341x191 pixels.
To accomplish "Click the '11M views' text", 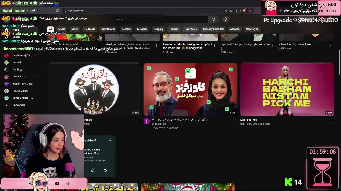I will coord(169,53).
